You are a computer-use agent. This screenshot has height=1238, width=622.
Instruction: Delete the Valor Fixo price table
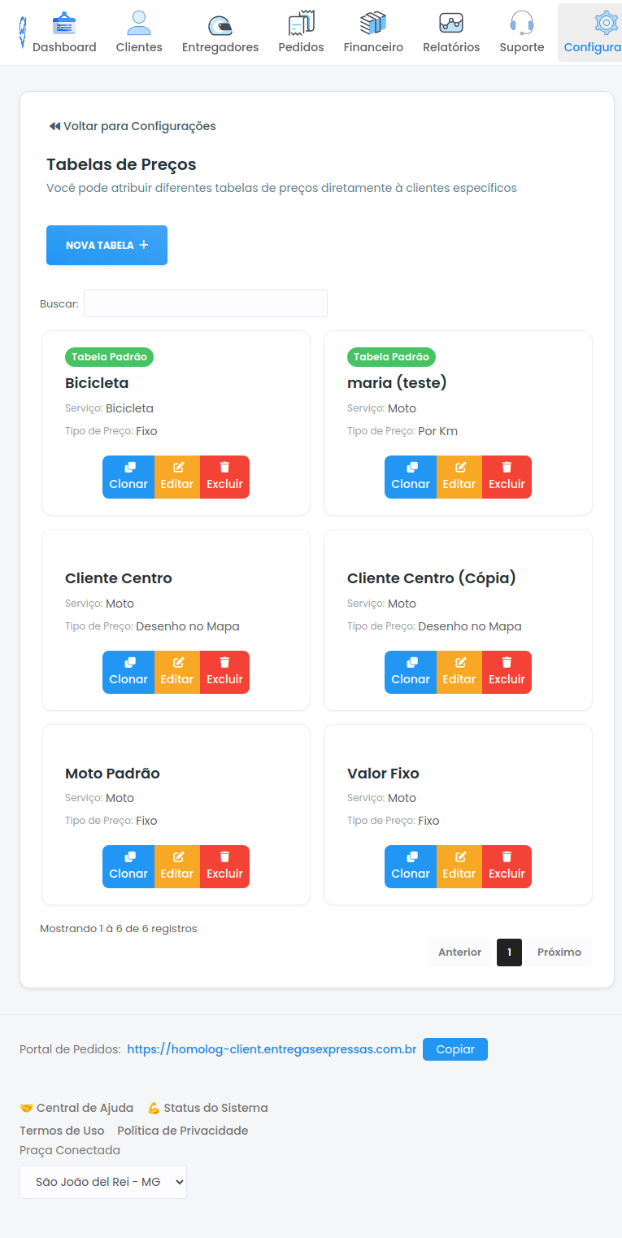tap(507, 866)
